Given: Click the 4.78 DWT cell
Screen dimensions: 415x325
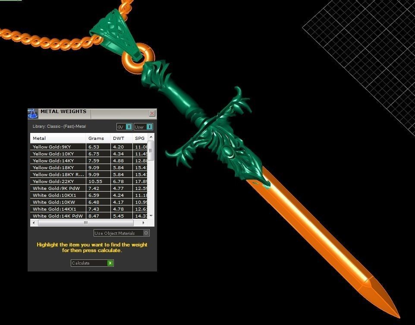Looking at the screenshot, I should (122, 209).
